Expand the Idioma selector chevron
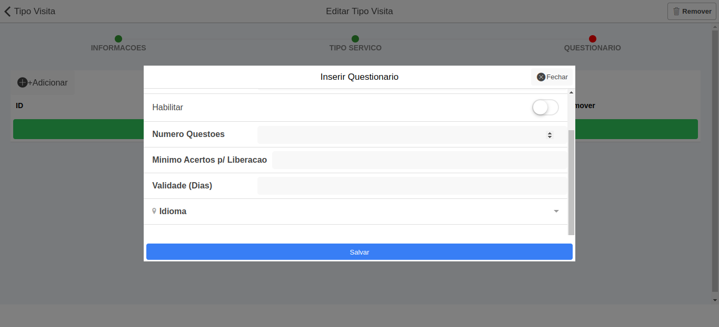 [x=556, y=212]
